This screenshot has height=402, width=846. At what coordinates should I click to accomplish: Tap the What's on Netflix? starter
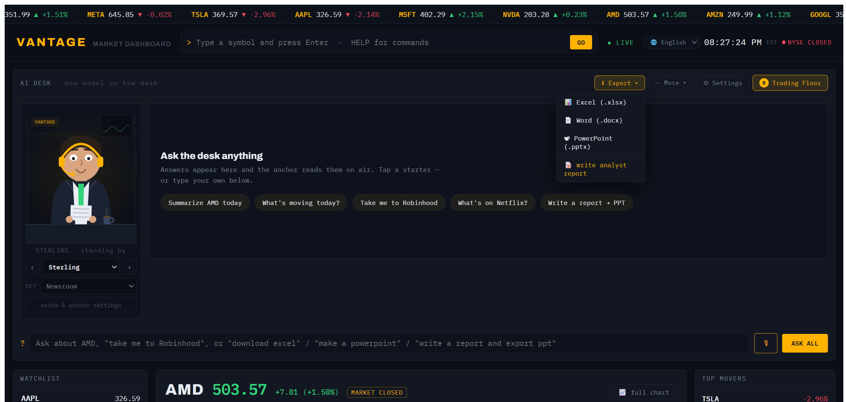click(493, 203)
